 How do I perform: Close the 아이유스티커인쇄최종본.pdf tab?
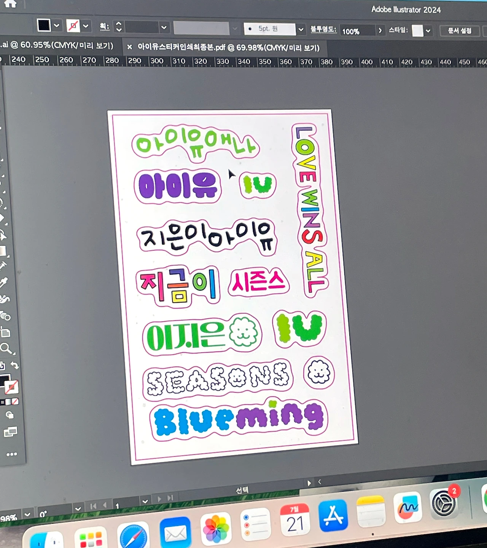pyautogui.click(x=129, y=47)
